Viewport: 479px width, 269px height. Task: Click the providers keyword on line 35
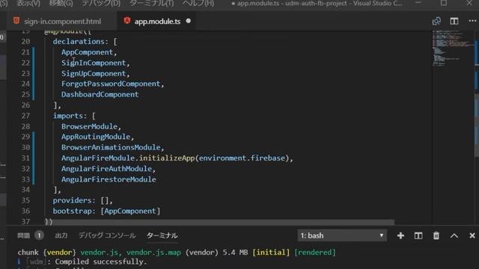(72, 200)
